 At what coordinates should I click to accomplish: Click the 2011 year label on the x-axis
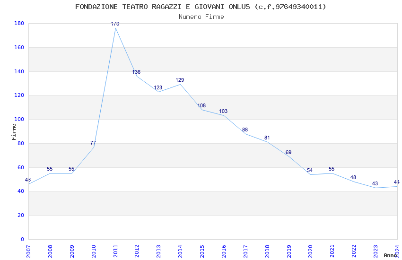[115, 251]
